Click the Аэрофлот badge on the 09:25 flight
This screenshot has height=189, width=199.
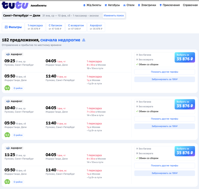(14, 54)
